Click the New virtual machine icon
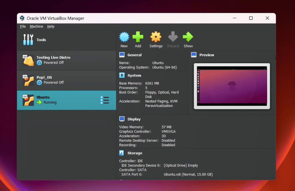295x191 pixels. pyautogui.click(x=124, y=37)
